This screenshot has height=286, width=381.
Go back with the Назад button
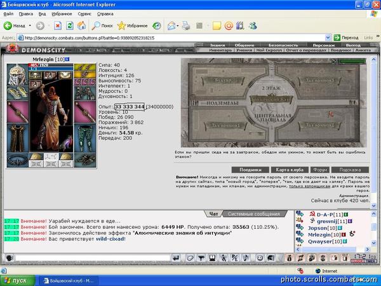(15, 25)
